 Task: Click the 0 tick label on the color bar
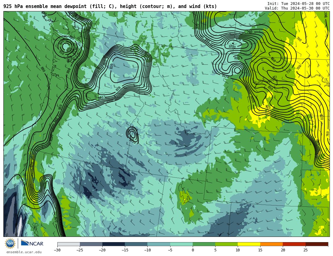(x=193, y=250)
